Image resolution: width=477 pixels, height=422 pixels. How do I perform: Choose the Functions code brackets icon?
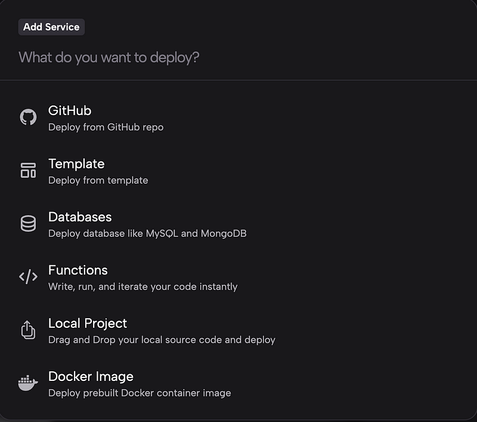28,277
